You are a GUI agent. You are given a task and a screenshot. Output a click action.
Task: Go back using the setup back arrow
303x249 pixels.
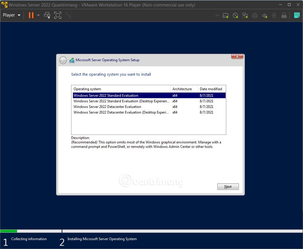coord(63,60)
